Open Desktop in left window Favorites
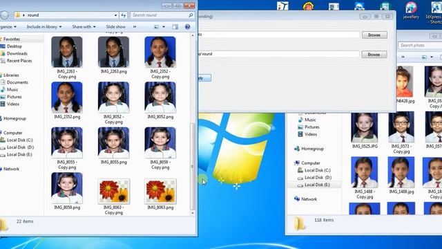 [14, 46]
